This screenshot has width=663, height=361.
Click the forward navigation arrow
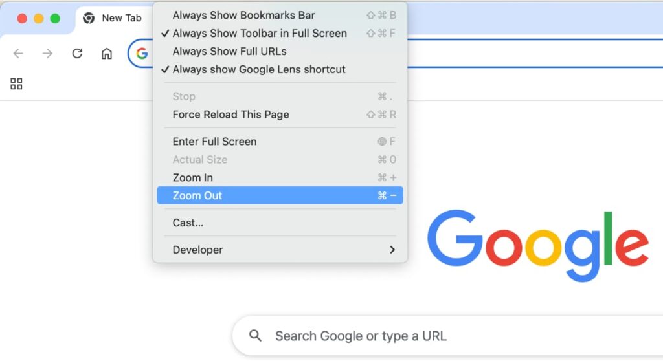click(x=47, y=54)
